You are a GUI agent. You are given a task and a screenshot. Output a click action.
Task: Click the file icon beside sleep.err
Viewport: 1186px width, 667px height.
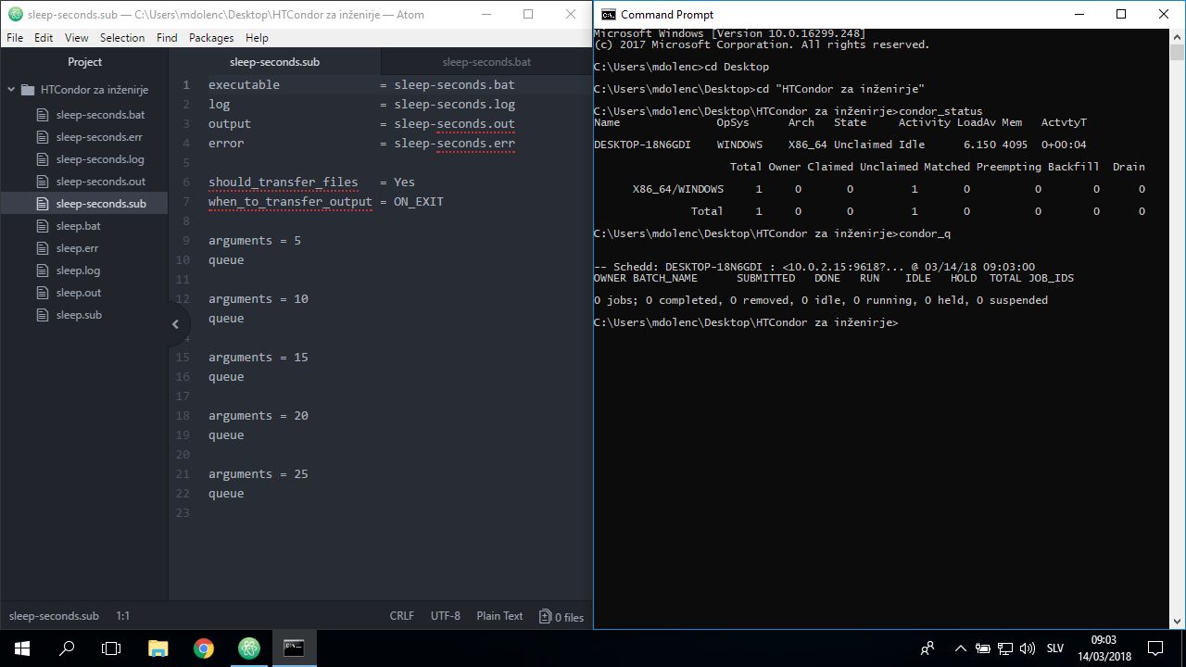pyautogui.click(x=42, y=248)
